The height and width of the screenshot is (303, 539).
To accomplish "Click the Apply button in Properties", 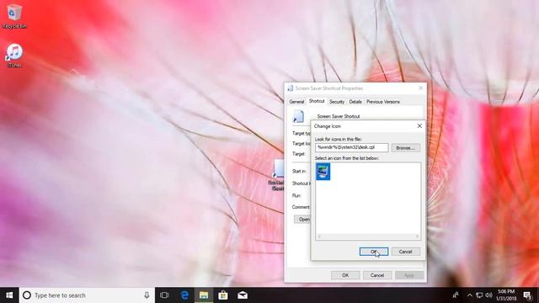I will [408, 275].
